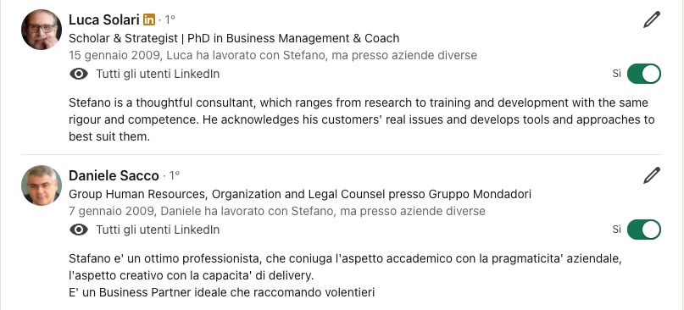Click the LinkedIn Premium badge beside Luca Solari
The image size is (684, 310).
[x=149, y=19]
